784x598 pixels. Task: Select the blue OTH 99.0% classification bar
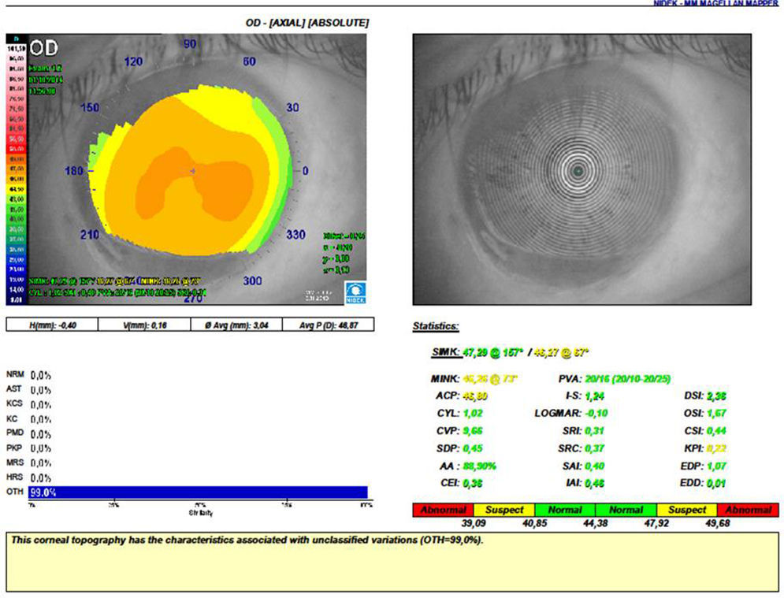click(197, 492)
